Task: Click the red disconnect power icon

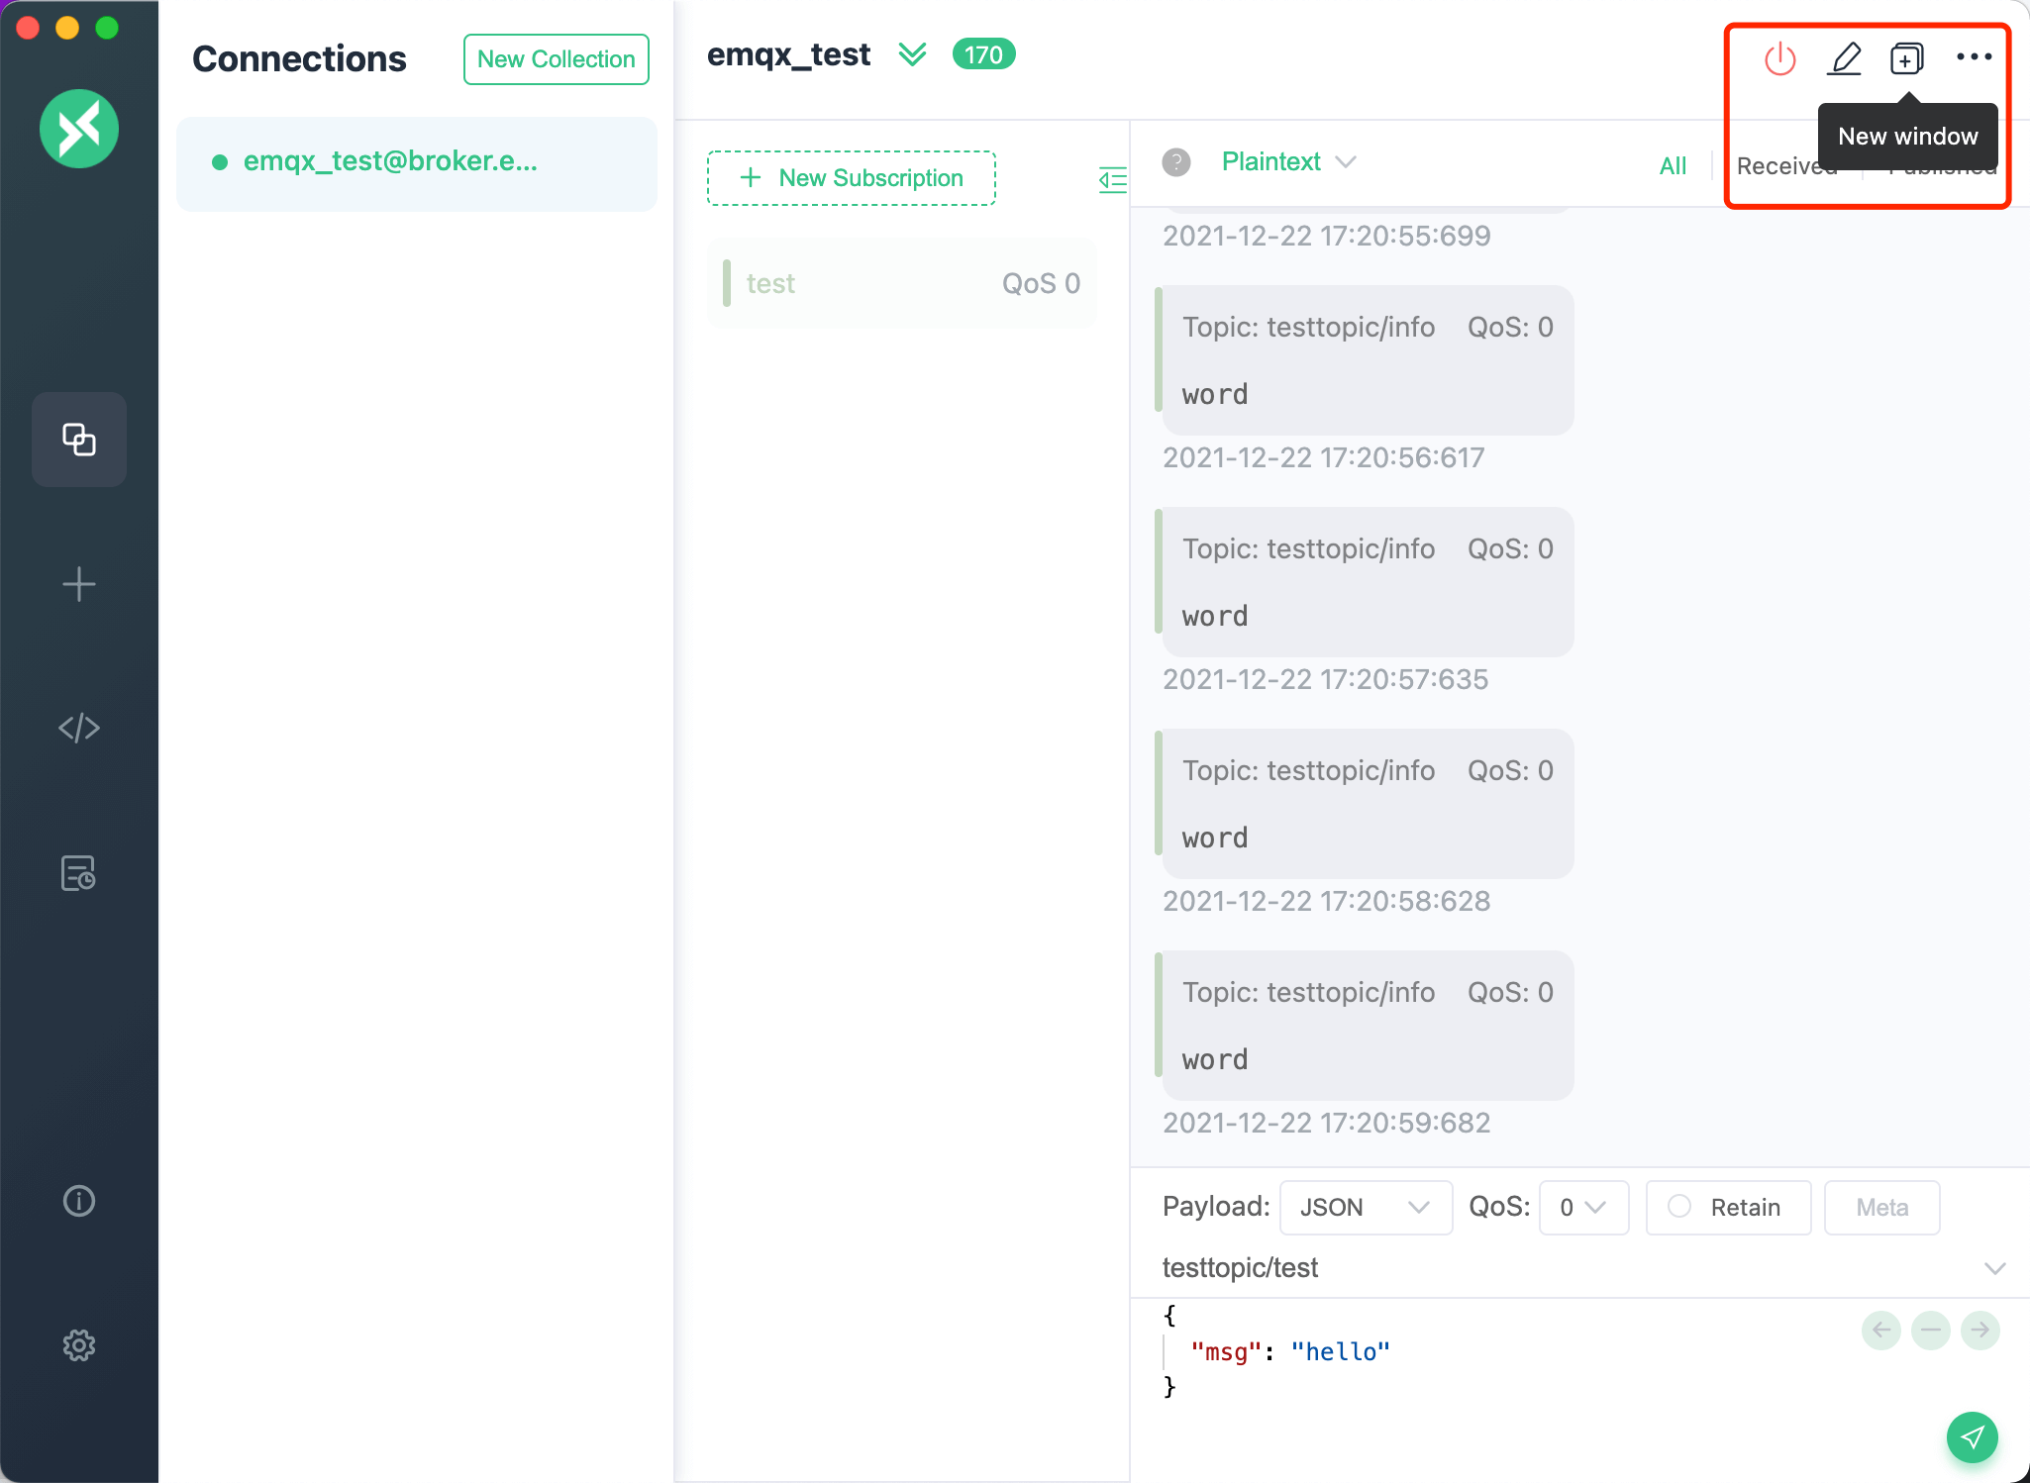Action: click(1779, 58)
